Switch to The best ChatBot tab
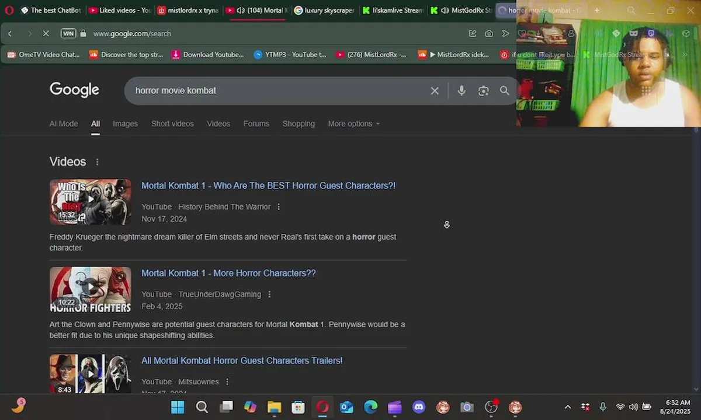The height and width of the screenshot is (420, 701). [x=50, y=10]
